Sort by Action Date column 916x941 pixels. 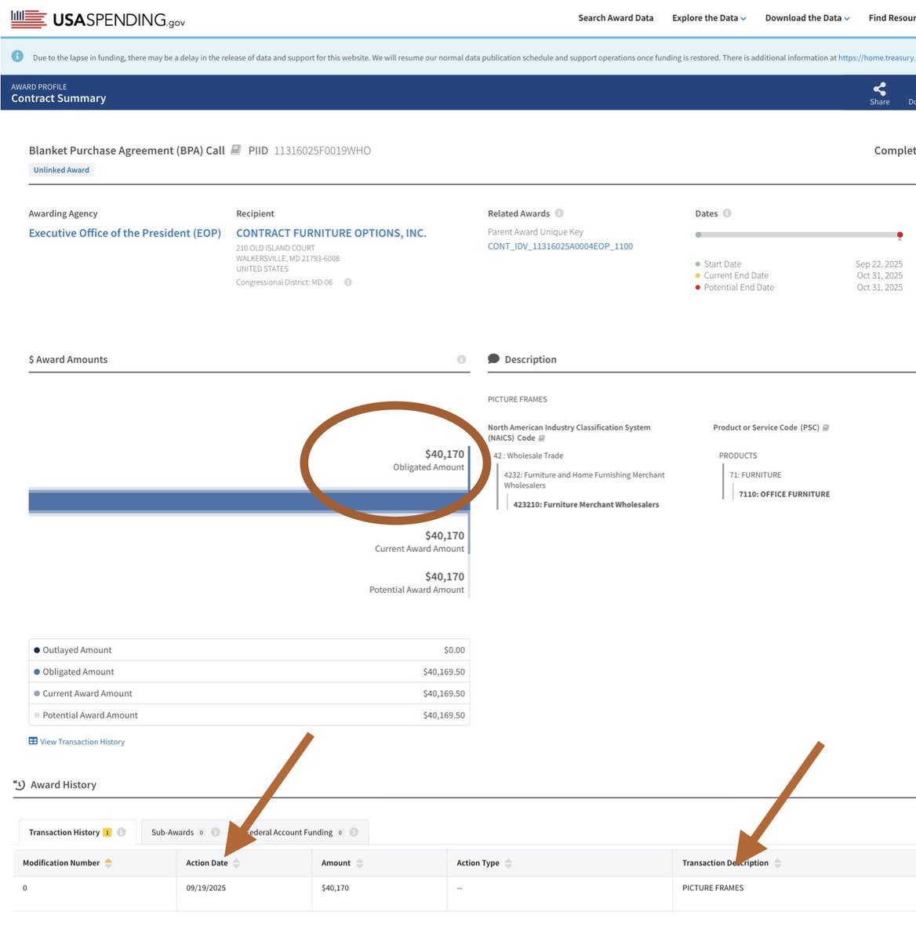236,863
